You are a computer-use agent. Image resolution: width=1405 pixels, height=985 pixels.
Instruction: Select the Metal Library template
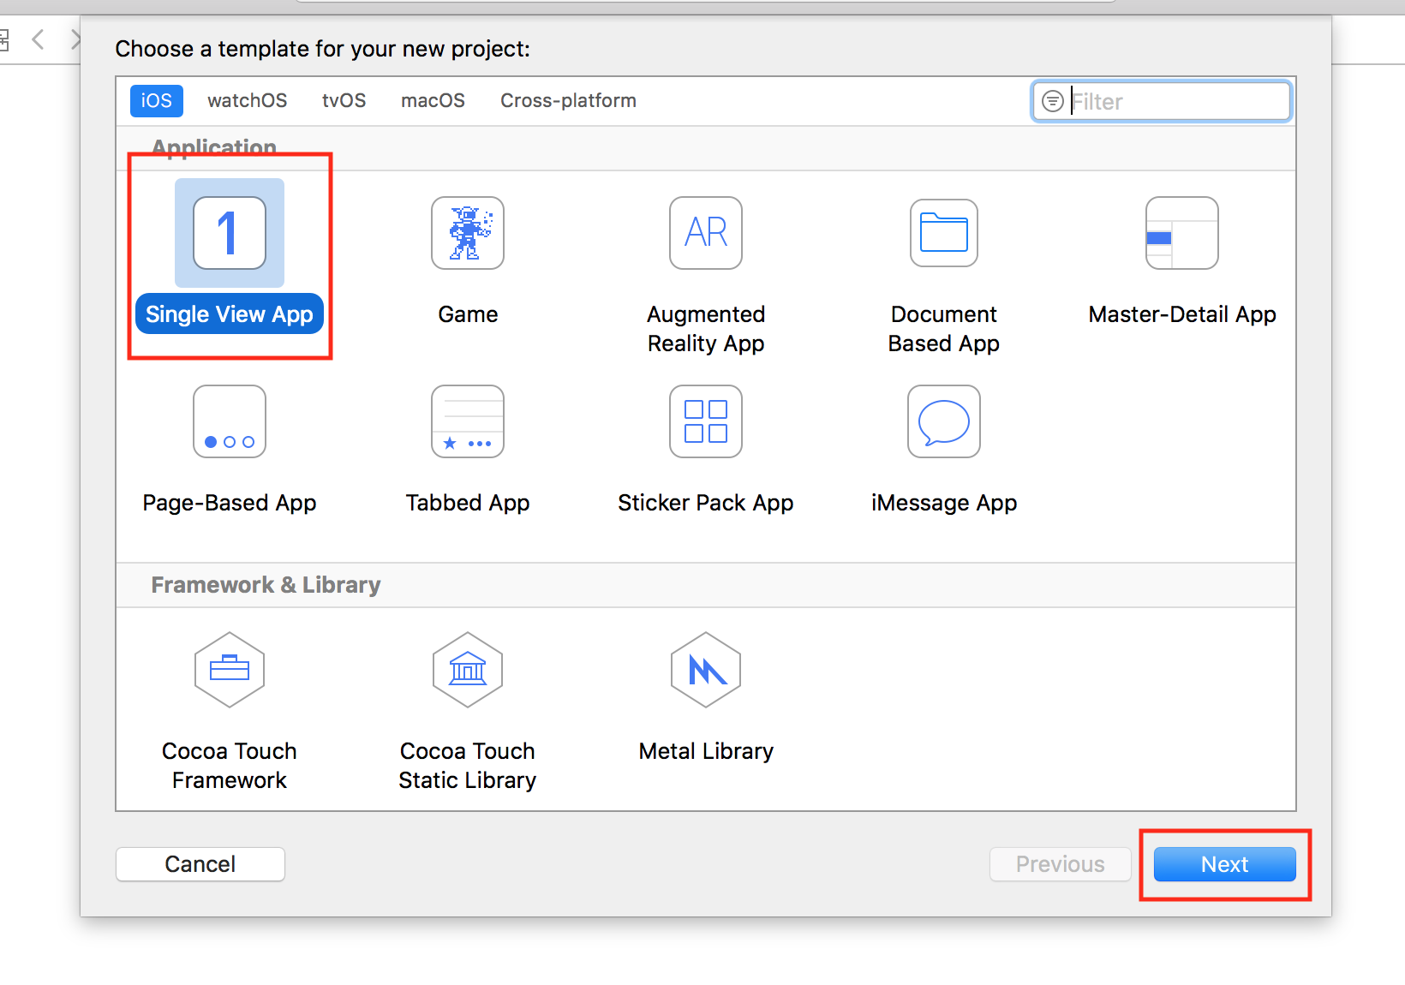[x=705, y=671]
